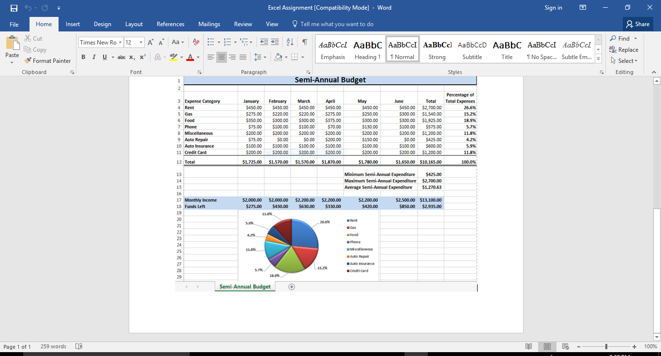
Task: Click the Text Effects outlined A icon
Action: click(157, 57)
